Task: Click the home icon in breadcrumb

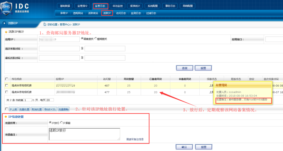Action: point(45,24)
